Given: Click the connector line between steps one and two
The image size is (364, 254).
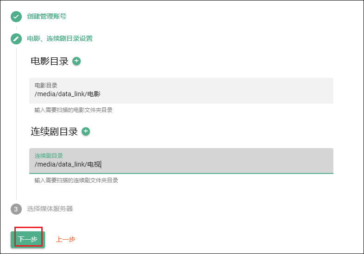Looking at the screenshot, I should [16, 28].
